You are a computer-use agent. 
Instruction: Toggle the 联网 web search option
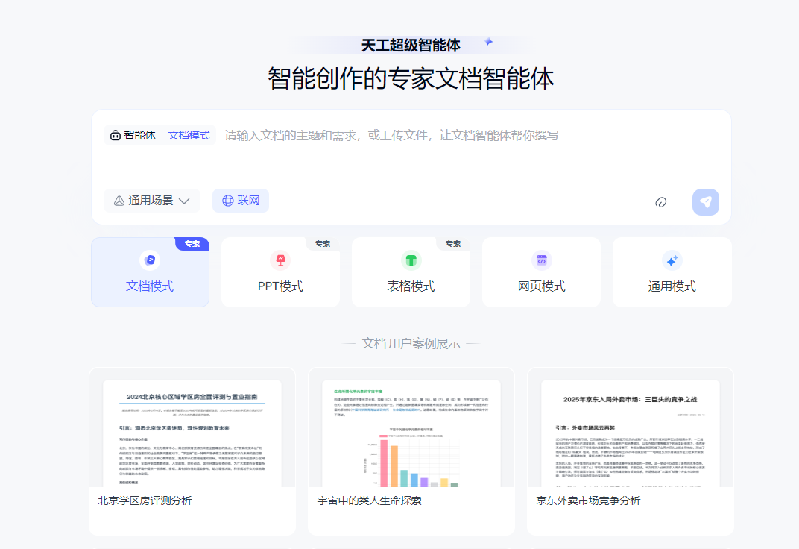tap(240, 200)
